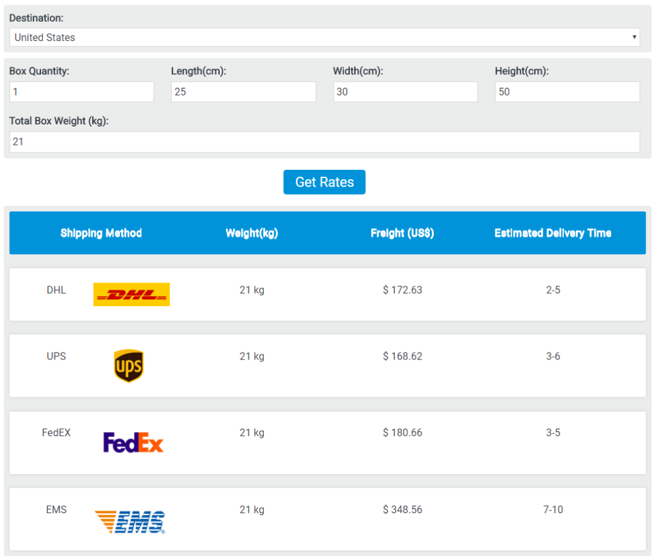
Task: Click the DHL logo icon
Action: (131, 294)
